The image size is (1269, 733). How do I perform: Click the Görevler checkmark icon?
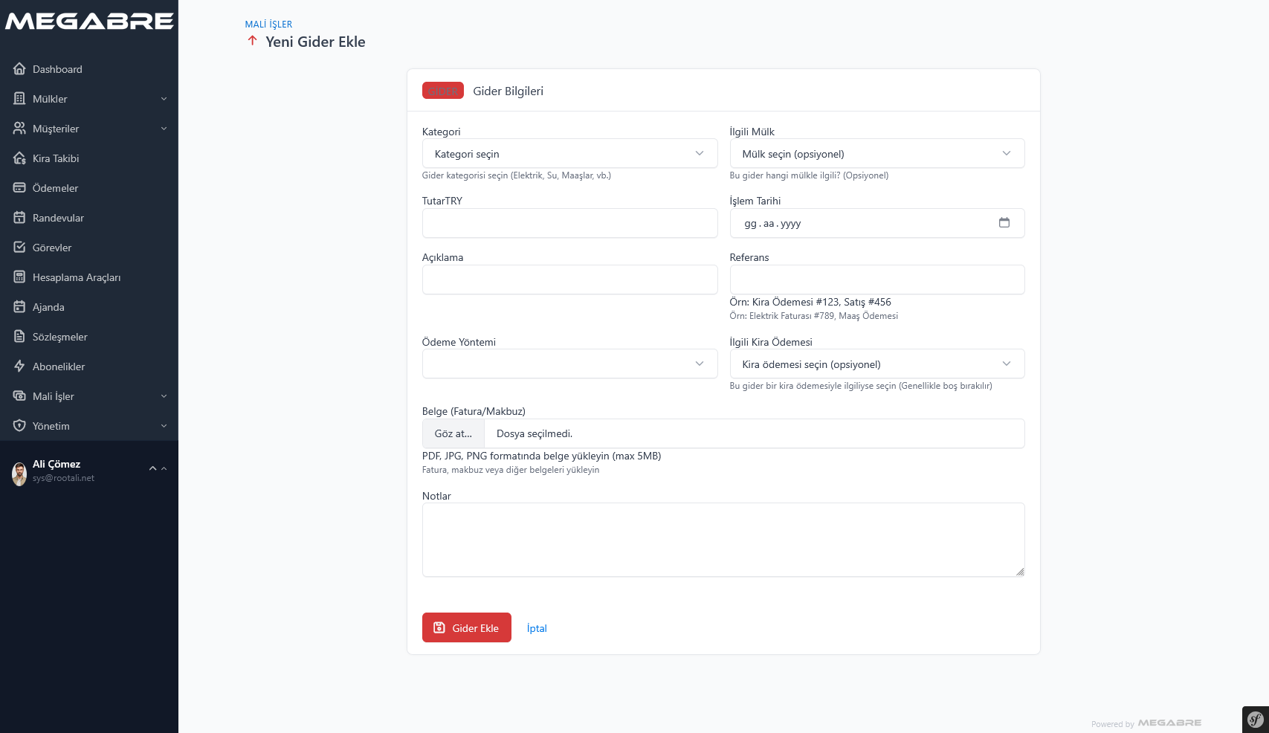[19, 248]
